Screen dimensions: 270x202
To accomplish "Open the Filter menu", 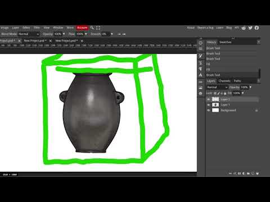I will pyautogui.click(x=37, y=28).
